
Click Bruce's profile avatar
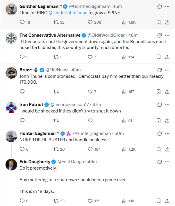tap(11, 73)
